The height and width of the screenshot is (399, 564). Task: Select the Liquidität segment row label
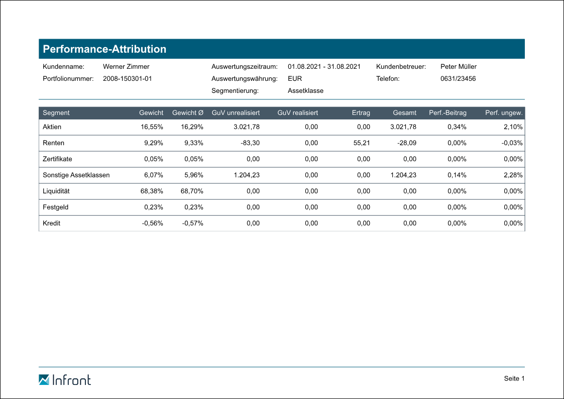(x=57, y=191)
